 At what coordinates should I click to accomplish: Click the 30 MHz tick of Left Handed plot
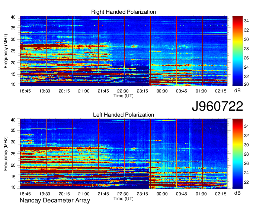pos(13,142)
